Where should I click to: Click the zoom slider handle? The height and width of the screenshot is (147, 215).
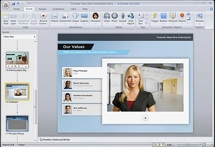click(x=187, y=145)
